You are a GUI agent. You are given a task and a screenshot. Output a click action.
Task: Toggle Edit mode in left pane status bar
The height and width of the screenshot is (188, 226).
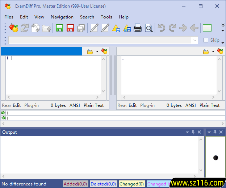17,105
